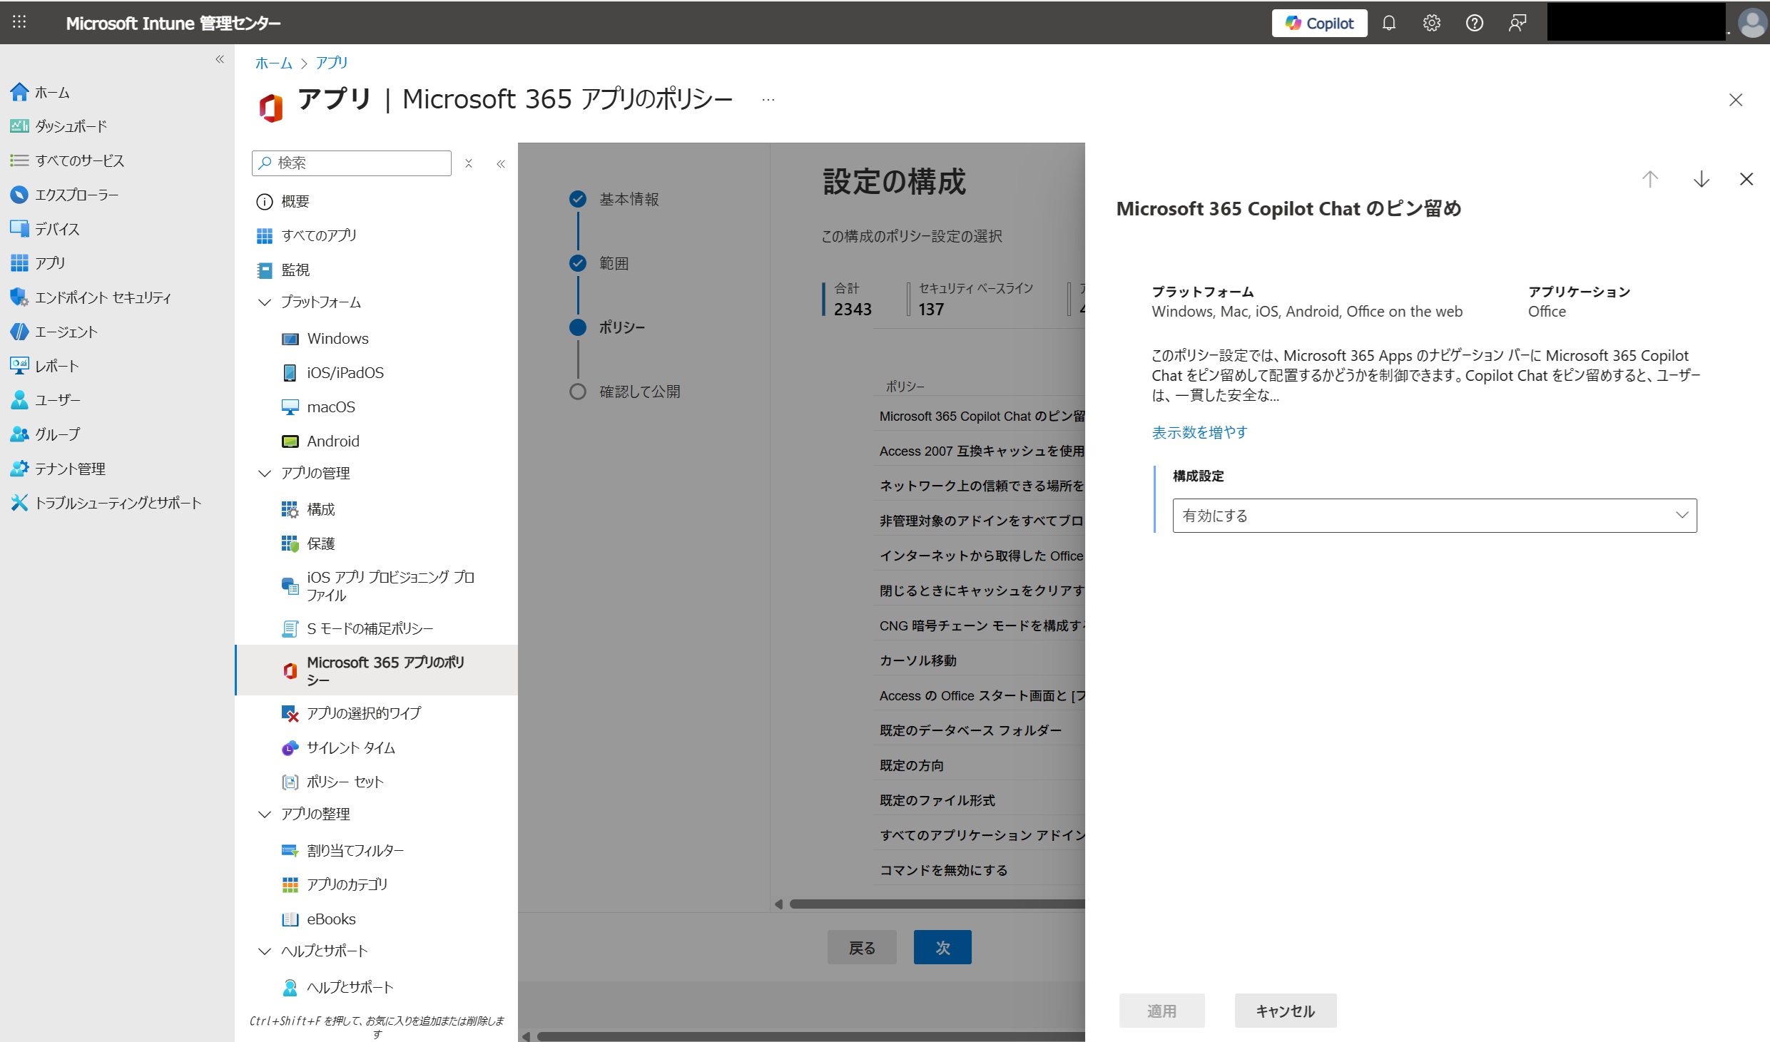
Task: Open notifications bell icon
Action: (x=1388, y=24)
